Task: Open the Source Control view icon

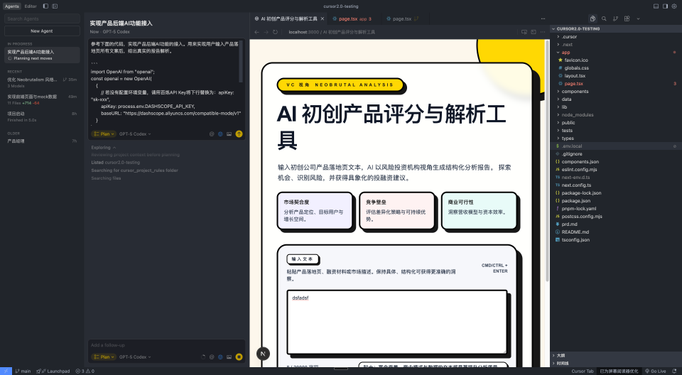Action: click(615, 18)
